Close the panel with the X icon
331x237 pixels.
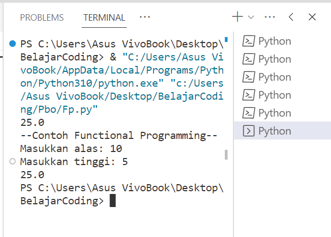(312, 17)
